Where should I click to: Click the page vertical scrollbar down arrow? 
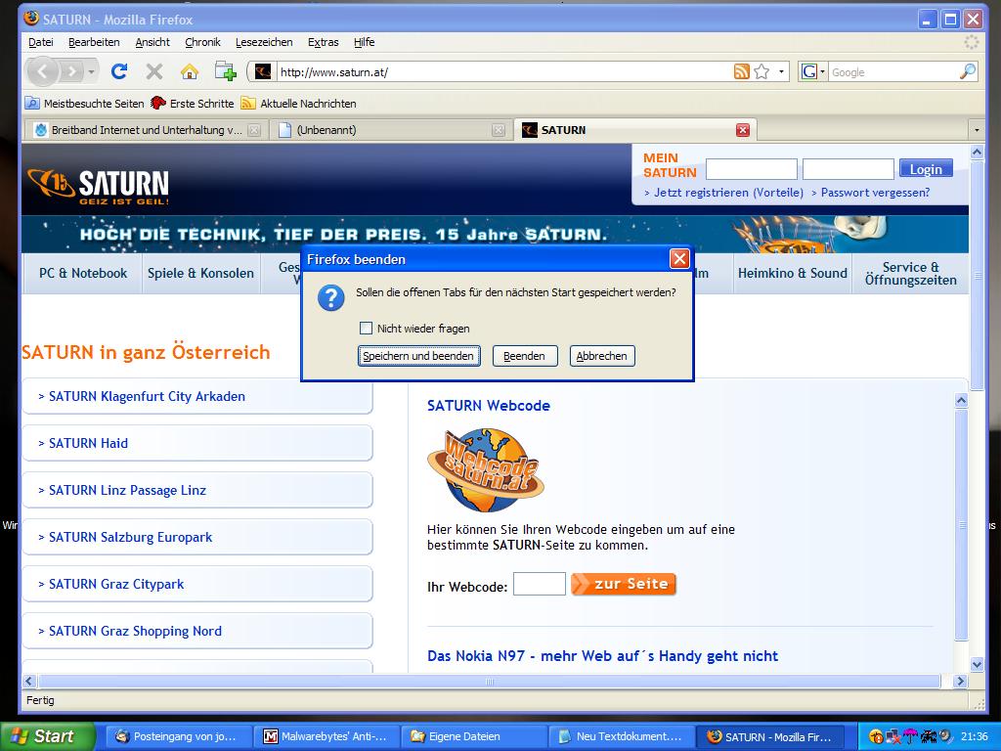(977, 664)
